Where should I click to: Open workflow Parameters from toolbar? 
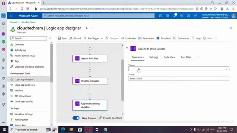(x=146, y=38)
